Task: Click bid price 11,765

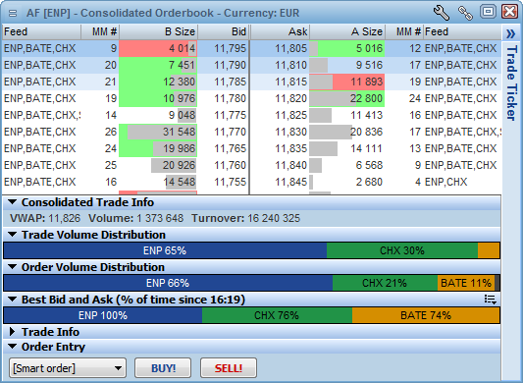Action: click(231, 148)
